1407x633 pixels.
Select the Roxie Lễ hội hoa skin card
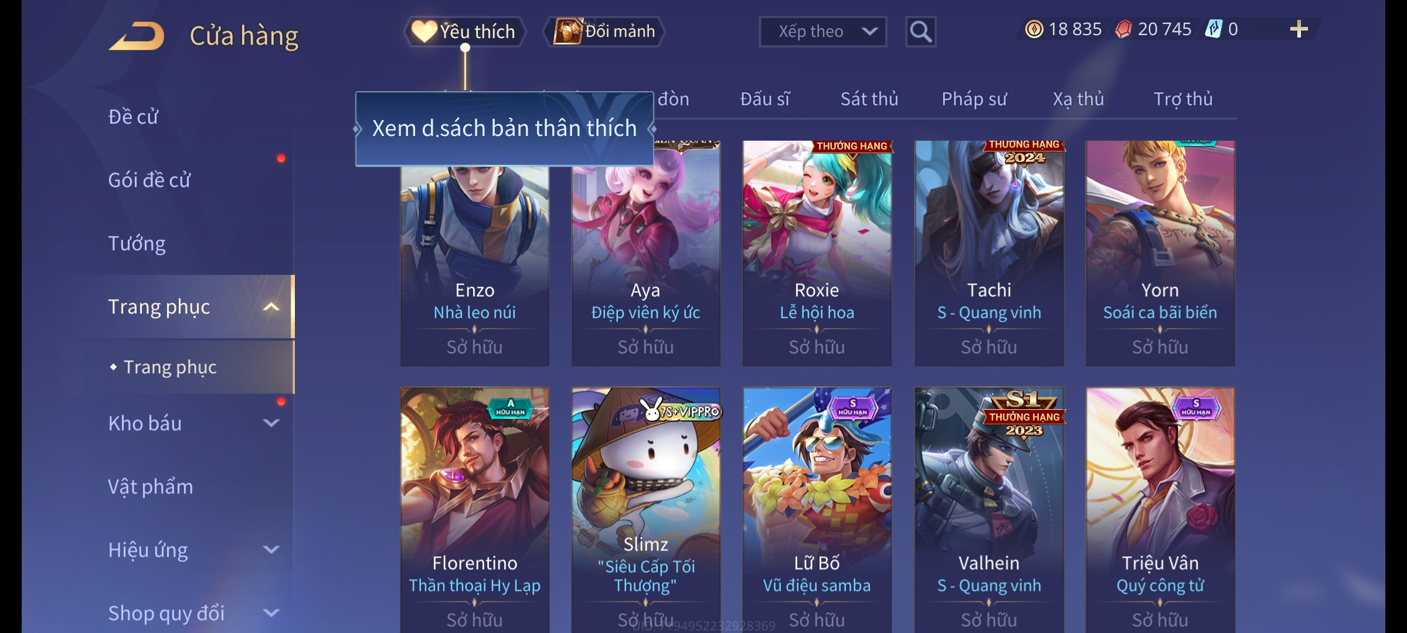pos(817,253)
